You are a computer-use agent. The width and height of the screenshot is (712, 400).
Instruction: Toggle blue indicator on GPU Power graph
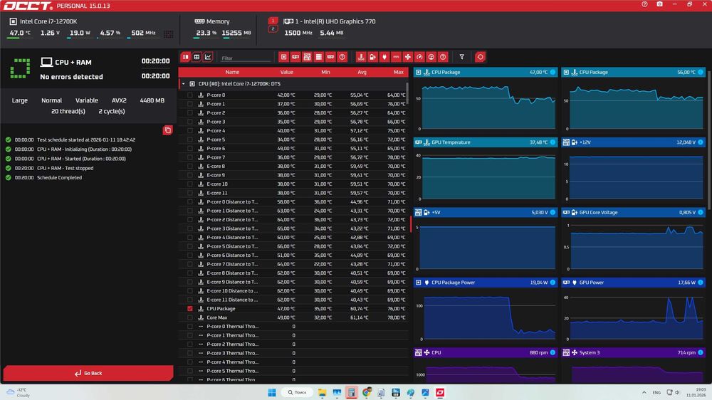pos(701,283)
